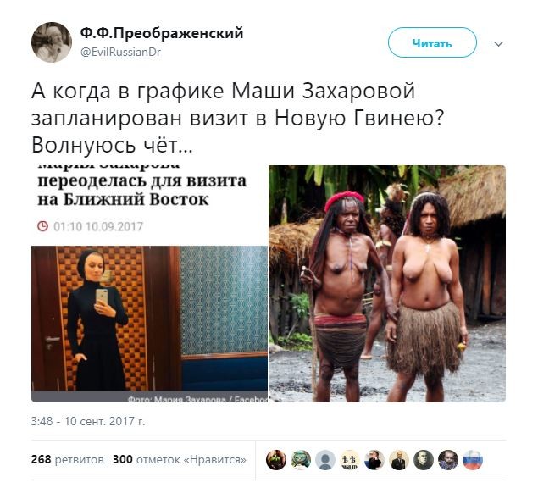Click the Читать follow button
The height and width of the screenshot is (488, 538).
(x=432, y=42)
